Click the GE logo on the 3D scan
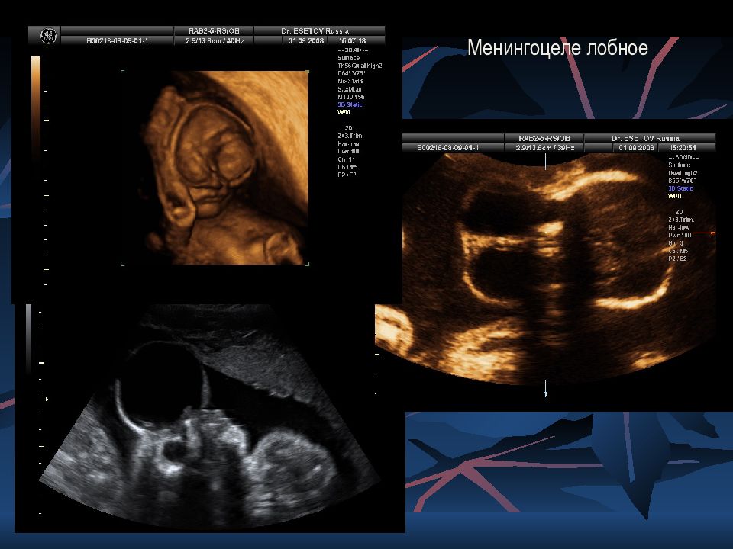 (x=48, y=36)
